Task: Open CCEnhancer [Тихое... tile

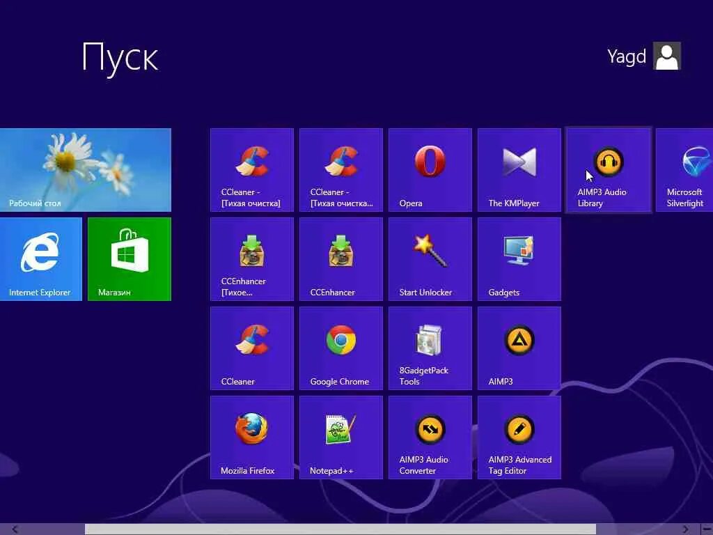Action: [x=252, y=259]
